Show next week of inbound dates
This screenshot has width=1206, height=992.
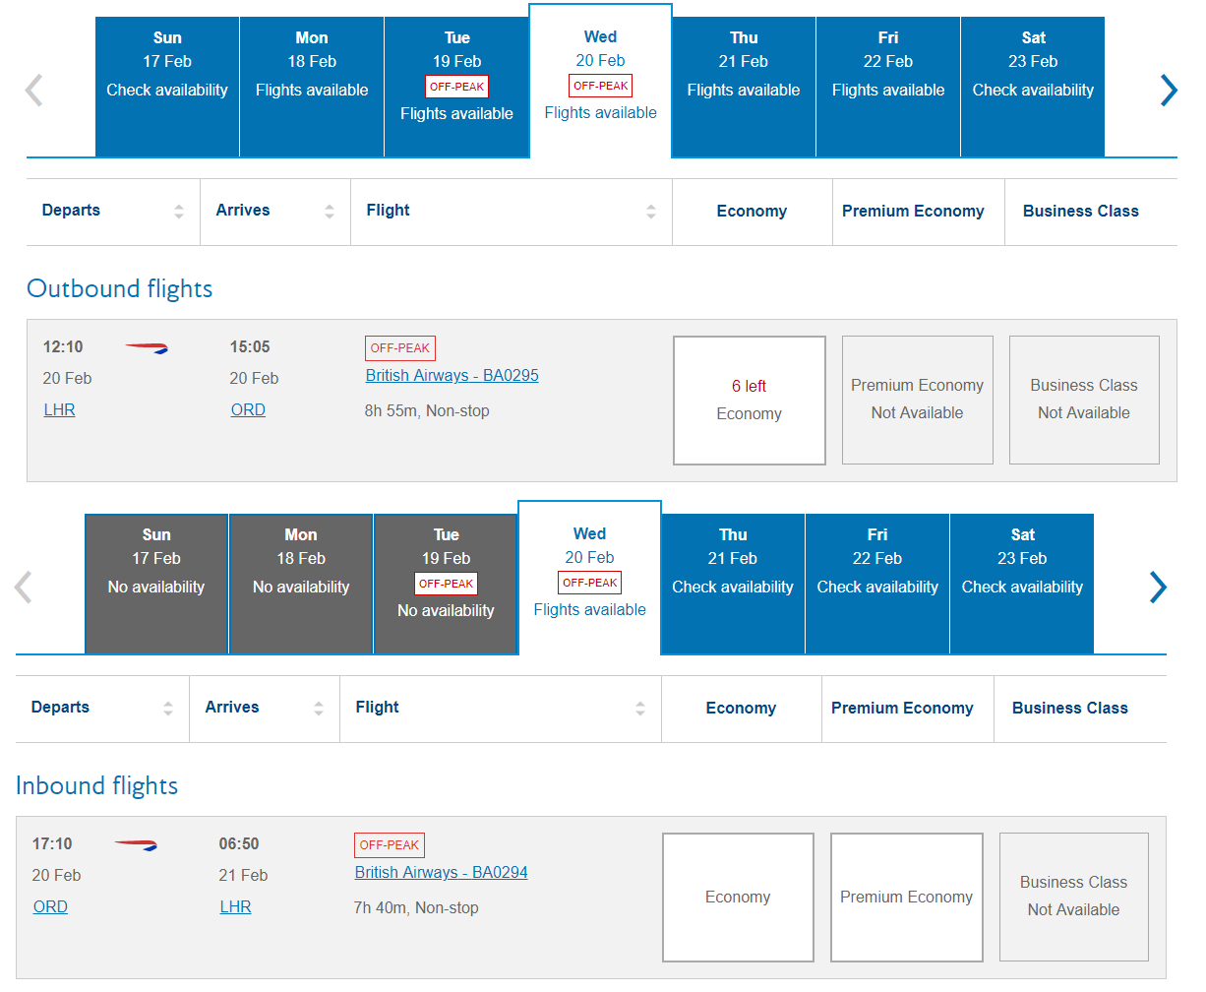[x=1157, y=587]
